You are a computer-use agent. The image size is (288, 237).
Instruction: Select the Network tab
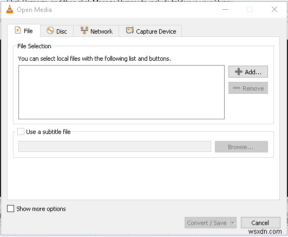tap(96, 31)
